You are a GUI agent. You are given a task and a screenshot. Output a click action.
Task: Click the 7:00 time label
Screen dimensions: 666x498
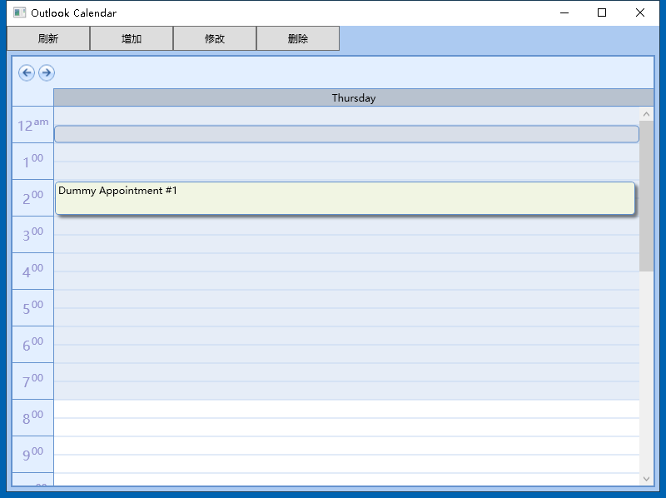(33, 381)
